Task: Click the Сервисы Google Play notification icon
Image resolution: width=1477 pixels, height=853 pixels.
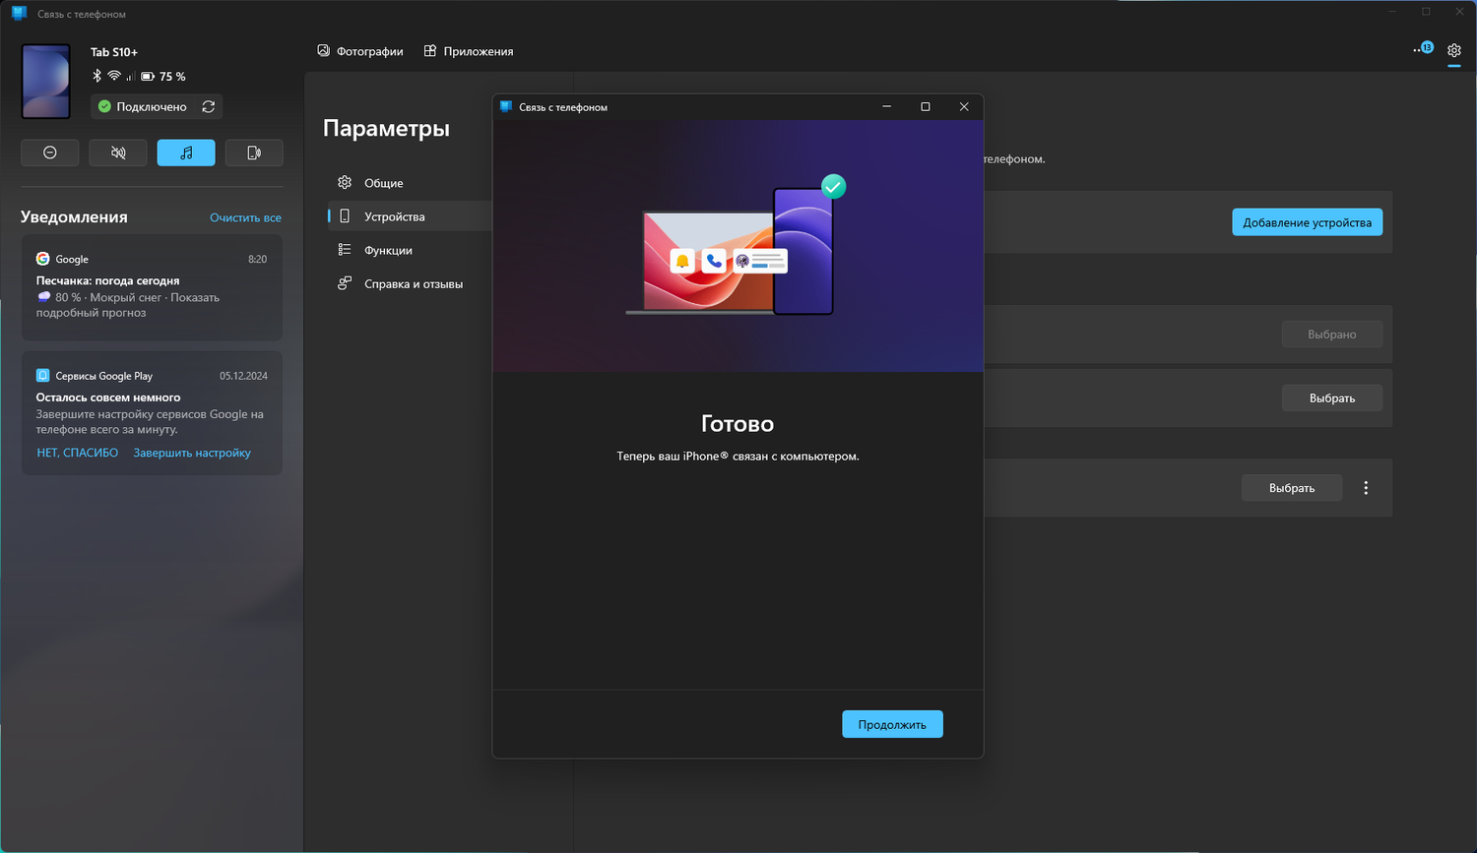Action: (42, 375)
